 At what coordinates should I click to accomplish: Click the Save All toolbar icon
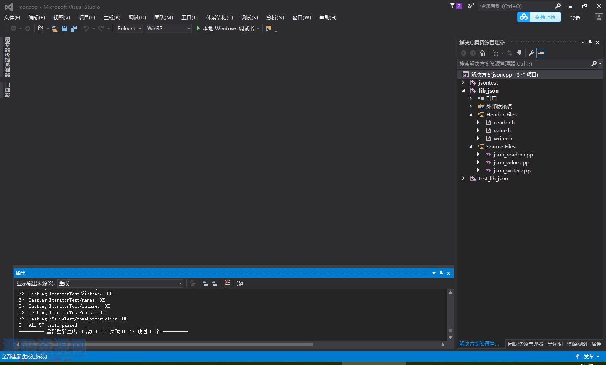[x=74, y=29]
